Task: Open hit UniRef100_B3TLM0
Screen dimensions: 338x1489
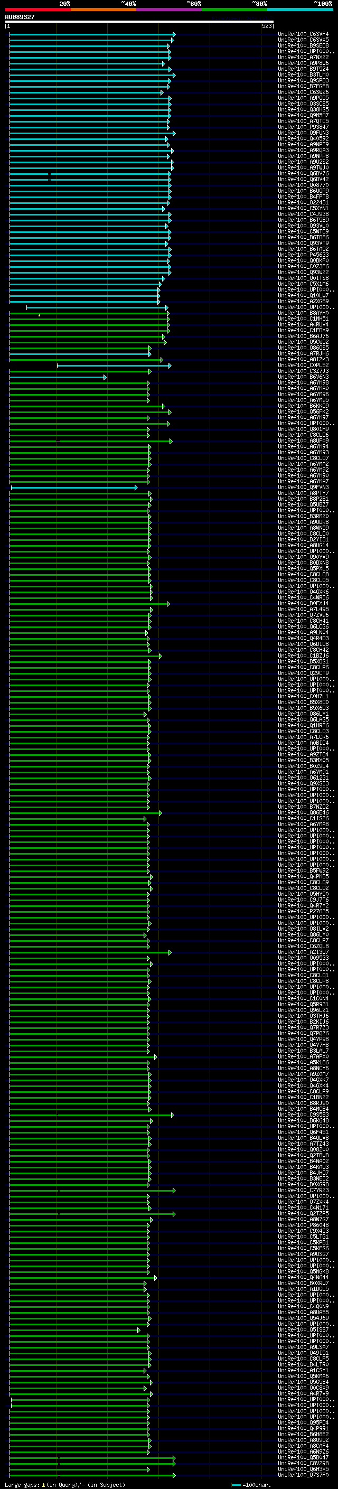Action: pos(303,74)
